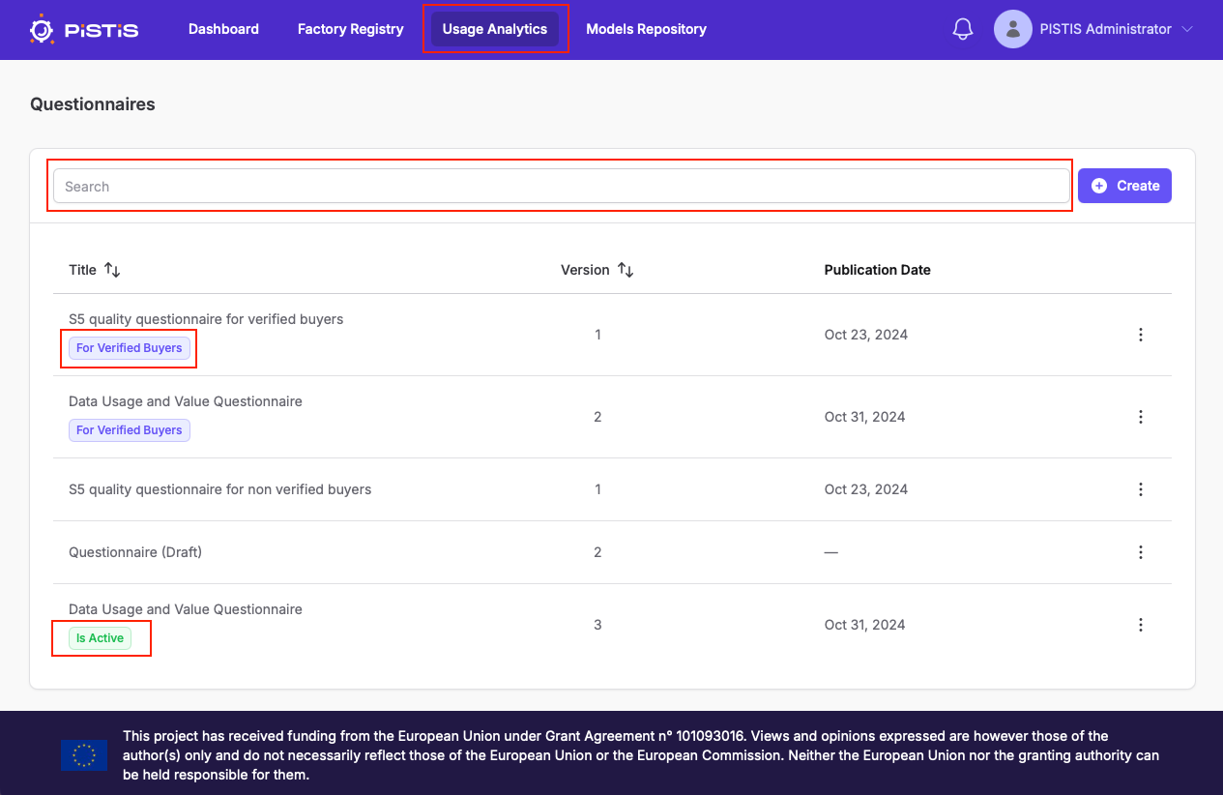The image size is (1223, 795).
Task: Click the European Union flag icon
Action: point(84,755)
